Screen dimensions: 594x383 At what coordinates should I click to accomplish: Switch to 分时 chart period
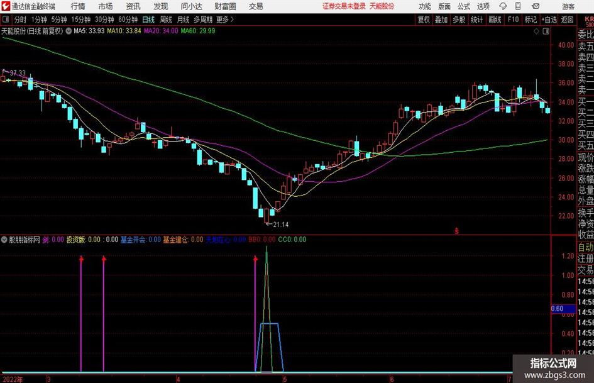click(x=21, y=19)
